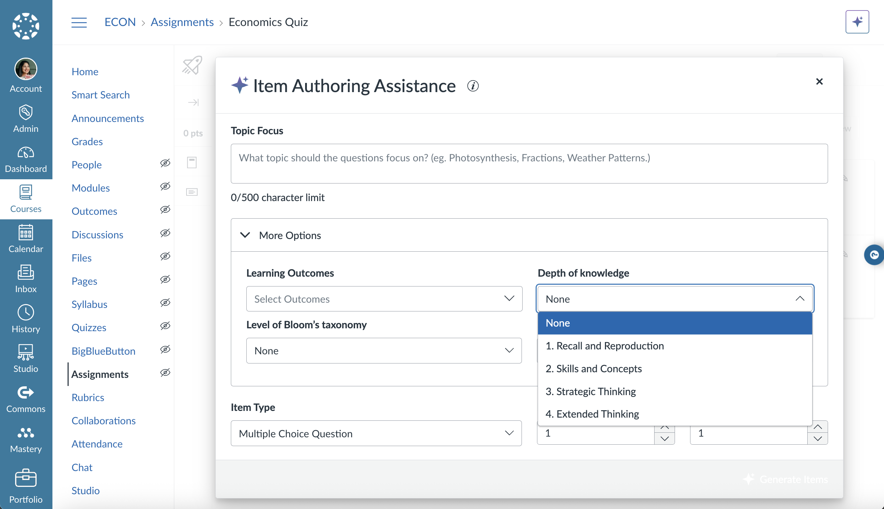Open the Calendar from the sidebar
Image resolution: width=884 pixels, height=509 pixels.
26,239
